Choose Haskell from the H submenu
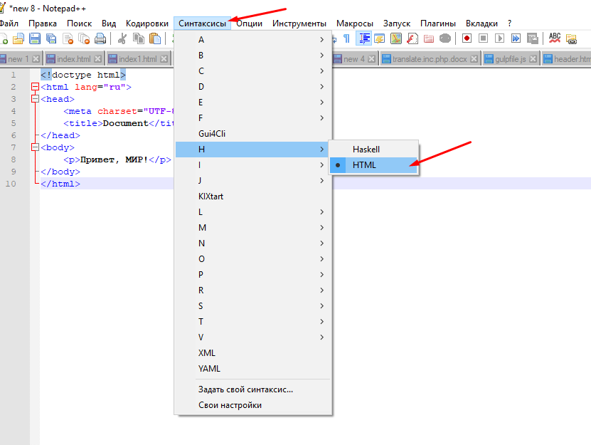 pyautogui.click(x=373, y=150)
